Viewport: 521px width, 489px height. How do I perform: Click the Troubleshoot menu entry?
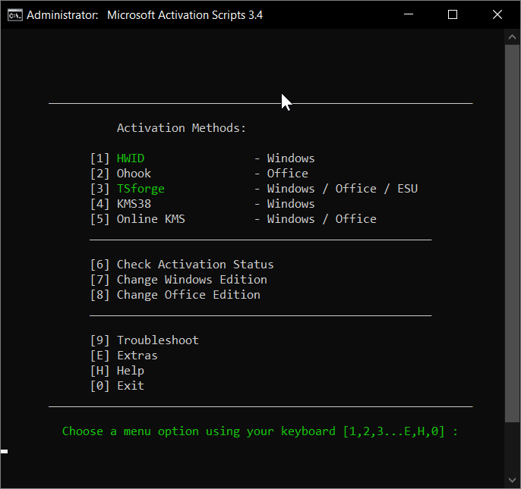point(157,340)
